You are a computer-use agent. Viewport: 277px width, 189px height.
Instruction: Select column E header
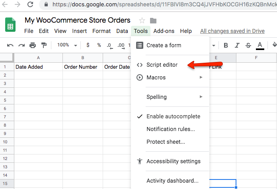coord(222,58)
